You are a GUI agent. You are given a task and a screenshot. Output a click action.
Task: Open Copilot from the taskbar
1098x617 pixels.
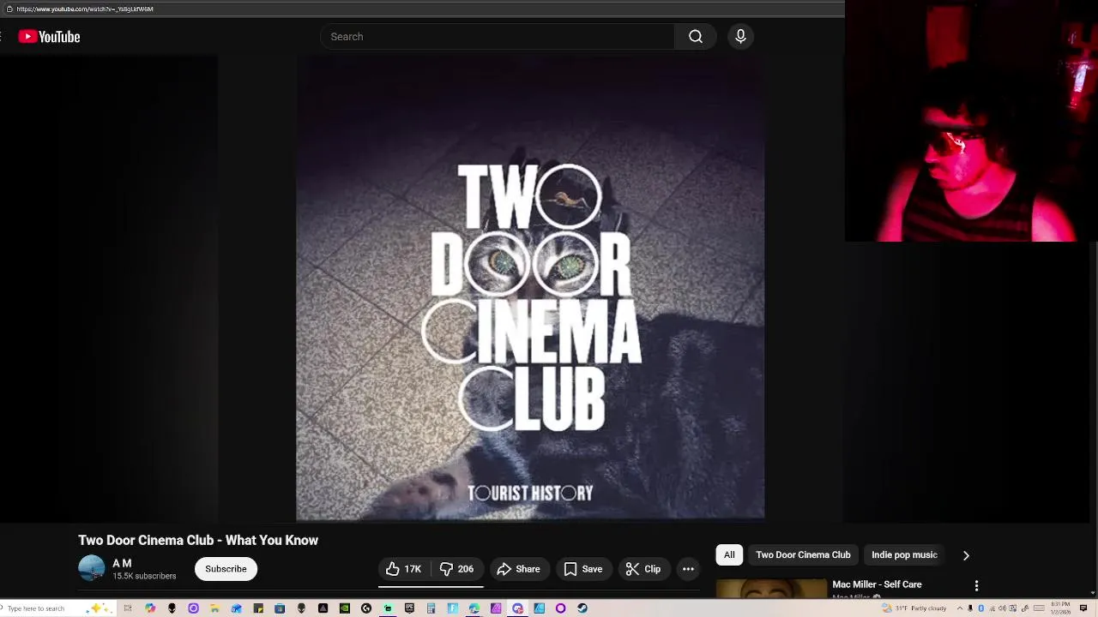[x=150, y=608]
